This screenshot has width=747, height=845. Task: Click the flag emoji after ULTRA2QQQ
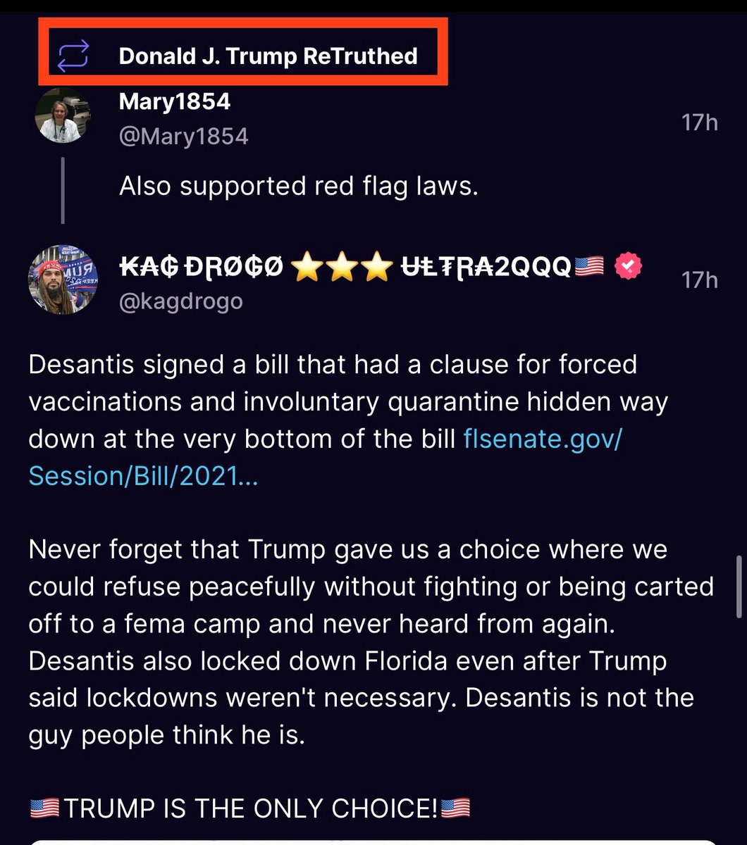(x=589, y=267)
